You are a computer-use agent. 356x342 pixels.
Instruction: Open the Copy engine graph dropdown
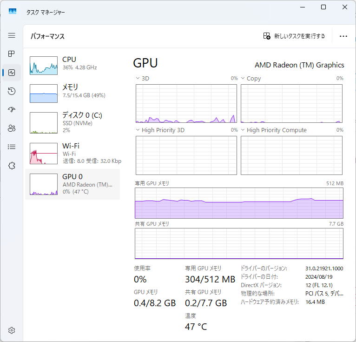click(243, 79)
